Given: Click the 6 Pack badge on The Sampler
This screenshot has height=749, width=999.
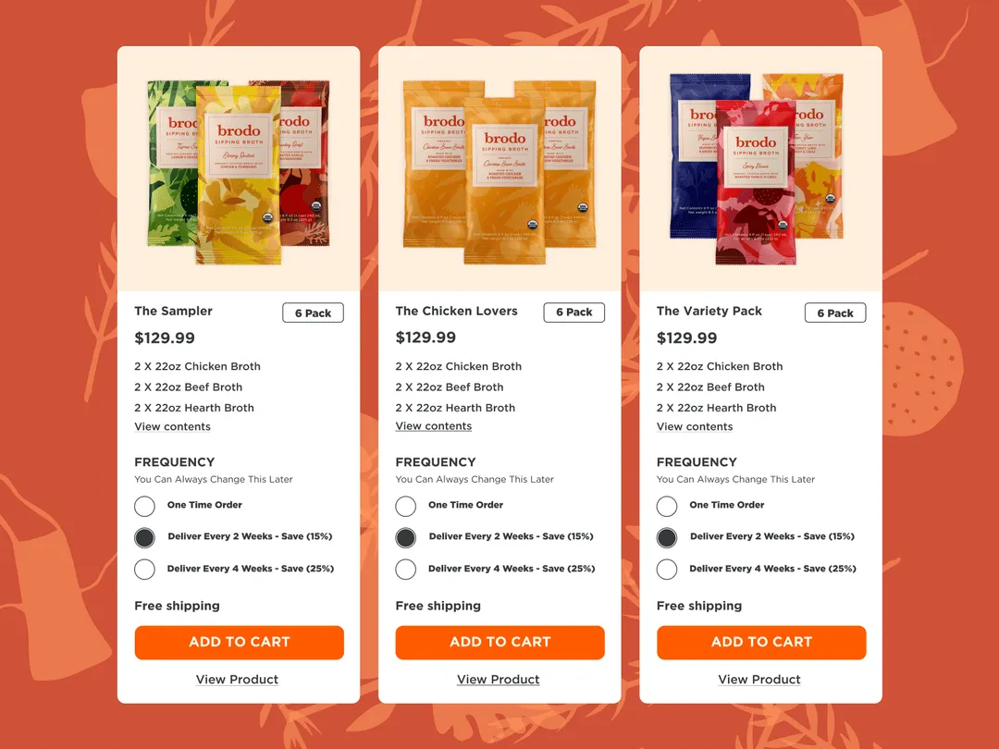Looking at the screenshot, I should [x=313, y=313].
